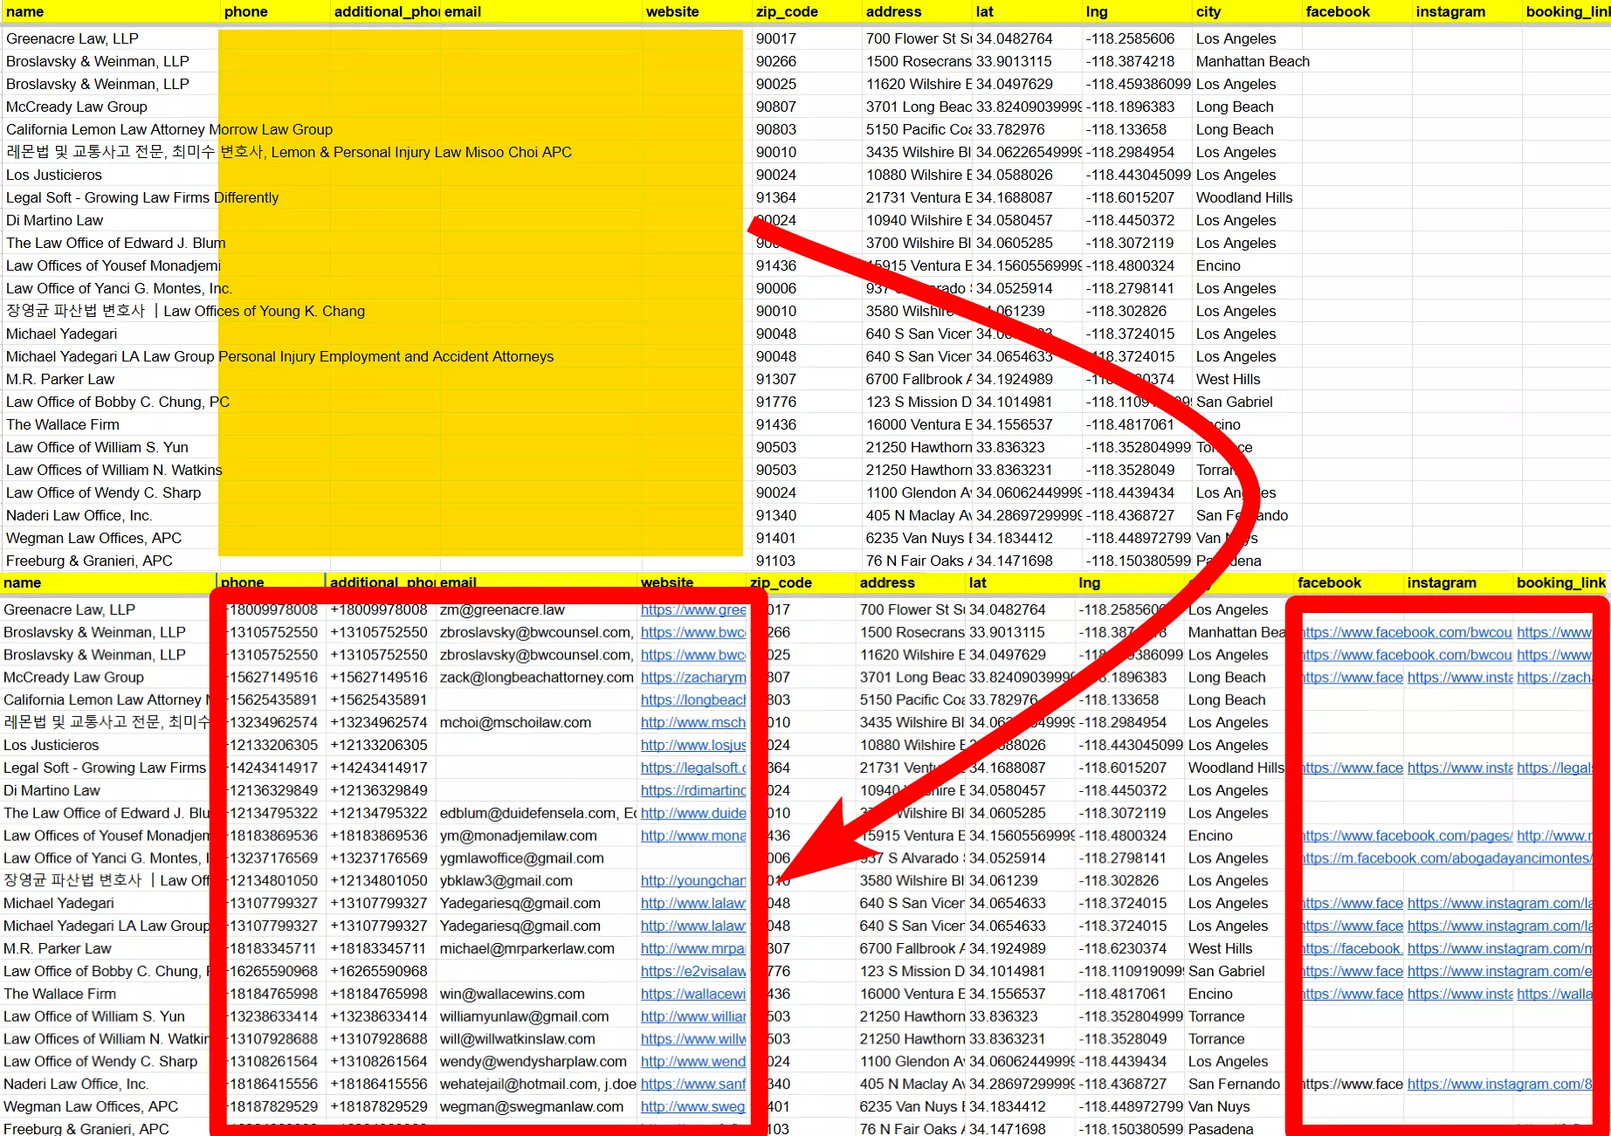The image size is (1611, 1136).
Task: Select the zip_code column header
Action: pos(787,11)
